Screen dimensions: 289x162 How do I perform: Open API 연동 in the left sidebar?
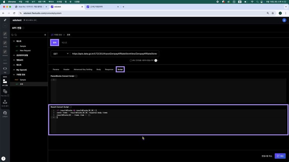coord(5,82)
